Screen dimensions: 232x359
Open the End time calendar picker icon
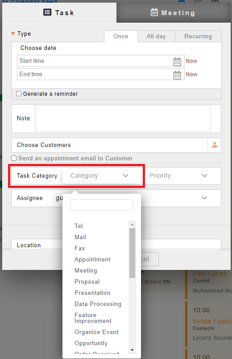177,75
